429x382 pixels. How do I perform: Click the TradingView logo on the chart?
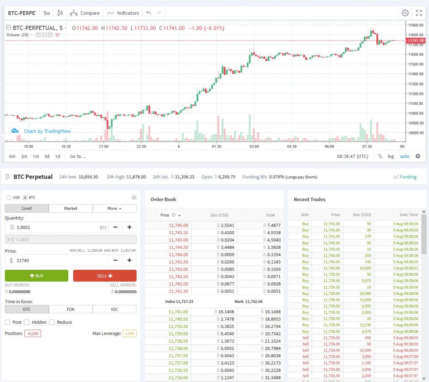point(14,131)
